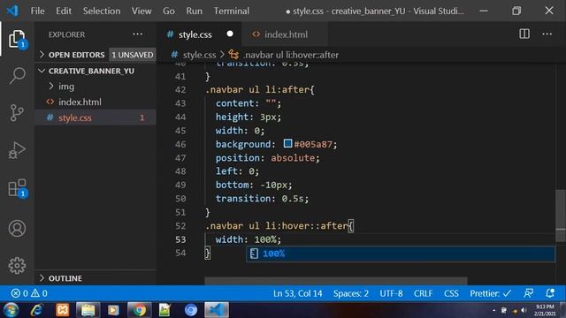This screenshot has width=566, height=318.
Task: Click the 'transition: 0.5s;' line 50
Action: click(262, 198)
